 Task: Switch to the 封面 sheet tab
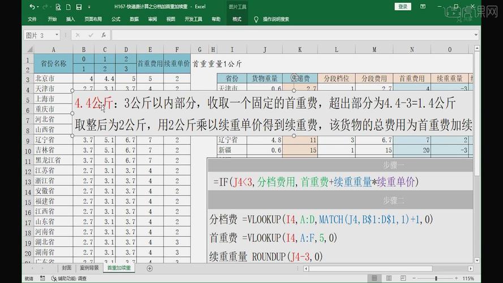click(x=66, y=268)
